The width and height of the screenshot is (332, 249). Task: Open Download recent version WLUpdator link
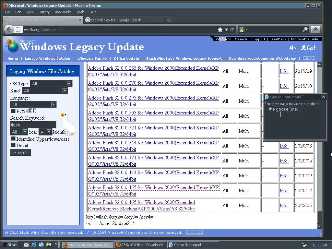click(262, 59)
